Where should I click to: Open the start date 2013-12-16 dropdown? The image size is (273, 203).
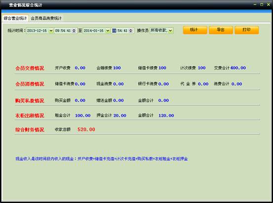[51, 31]
